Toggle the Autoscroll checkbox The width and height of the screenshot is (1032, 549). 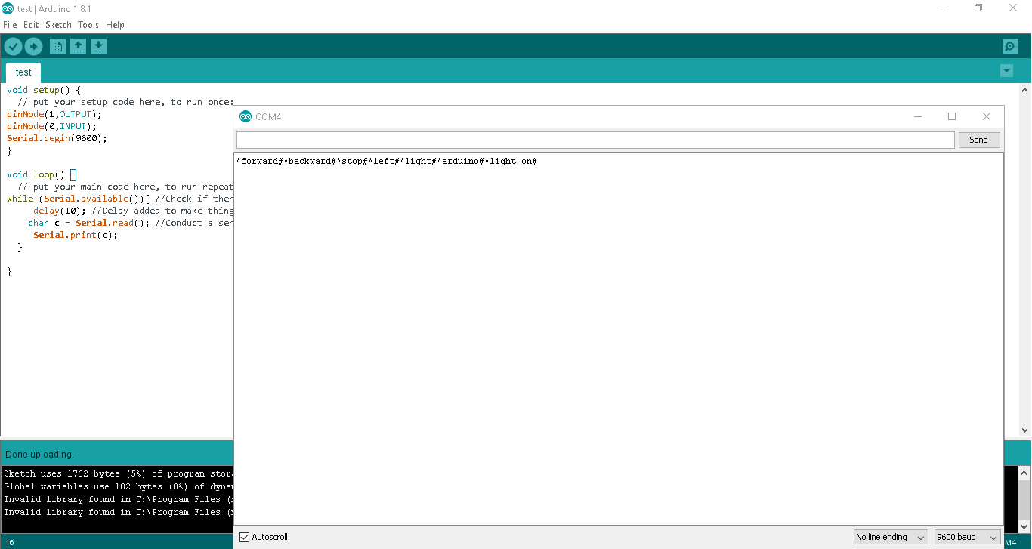pyautogui.click(x=244, y=537)
